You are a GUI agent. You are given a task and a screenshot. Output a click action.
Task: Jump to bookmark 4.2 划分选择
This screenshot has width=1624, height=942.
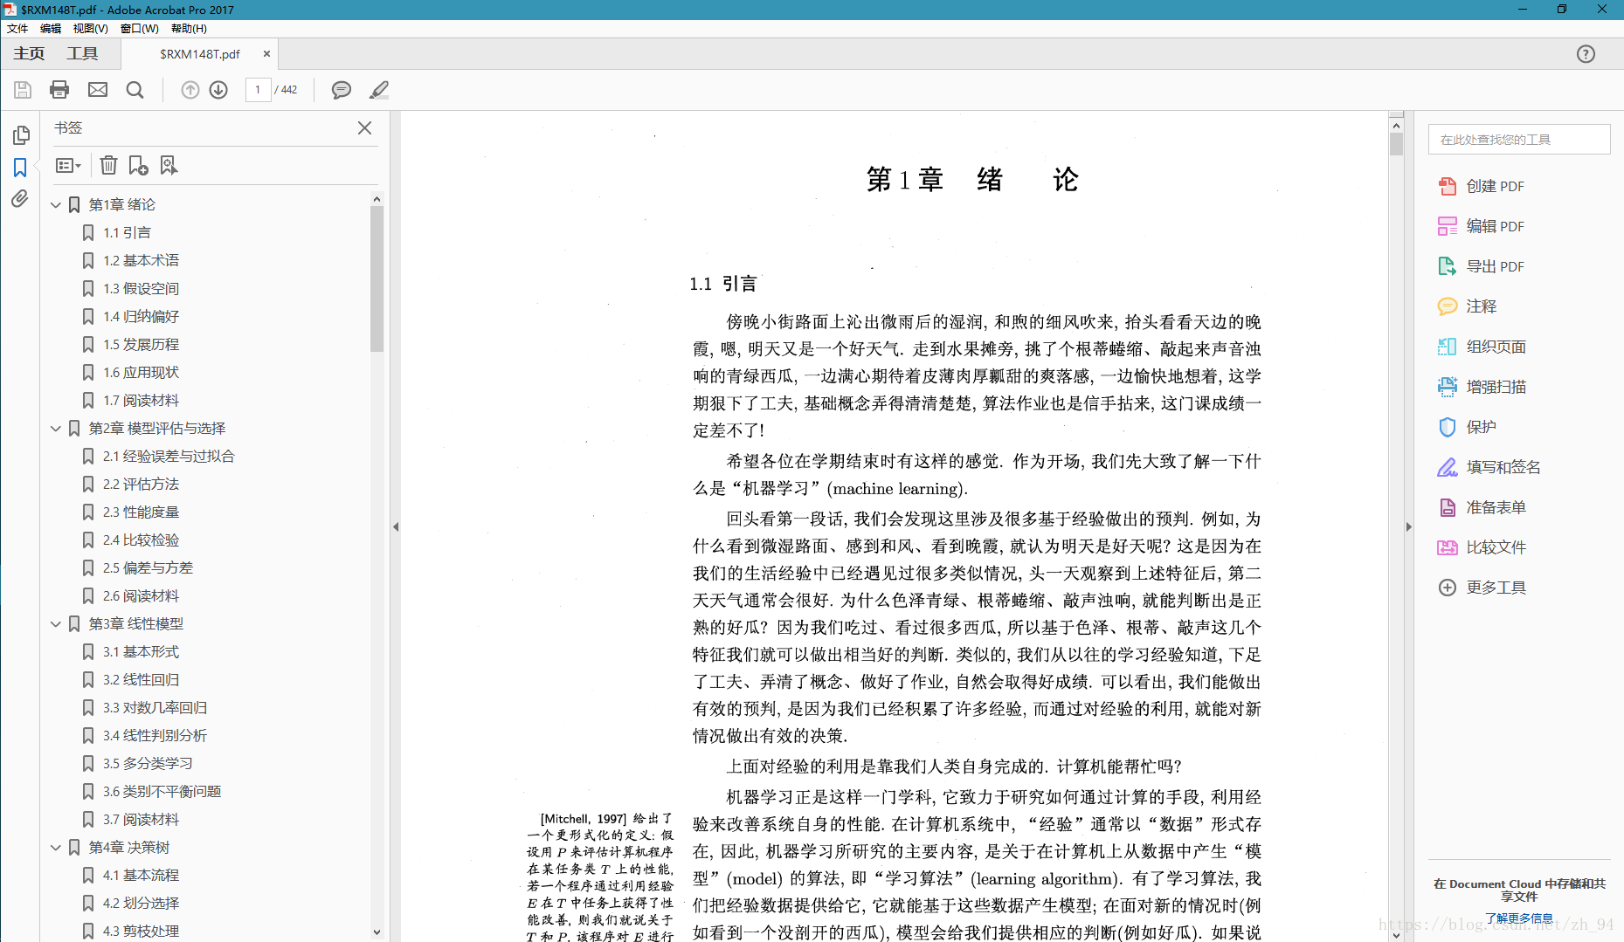(x=141, y=903)
